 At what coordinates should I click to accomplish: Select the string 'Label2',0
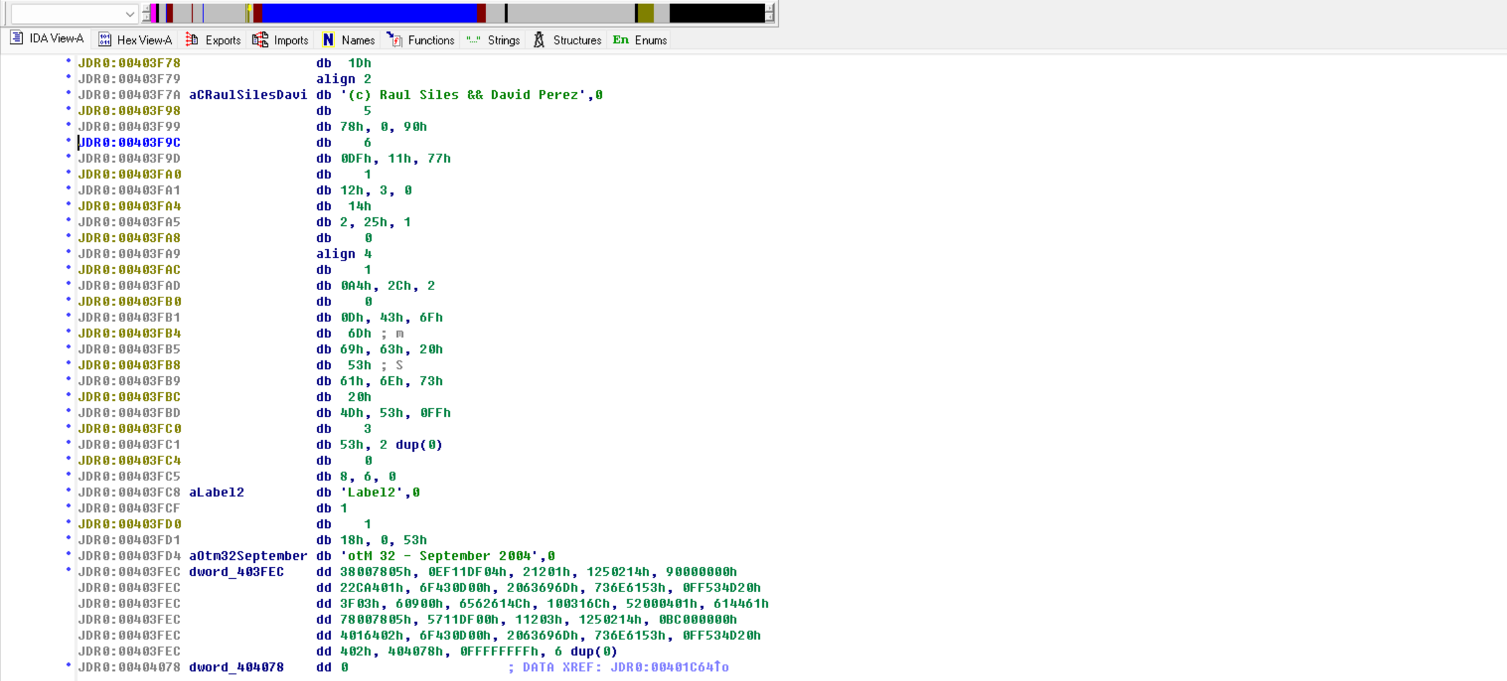pos(380,492)
